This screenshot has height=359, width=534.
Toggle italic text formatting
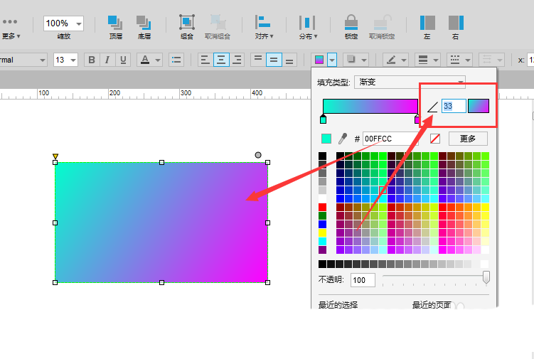point(107,60)
